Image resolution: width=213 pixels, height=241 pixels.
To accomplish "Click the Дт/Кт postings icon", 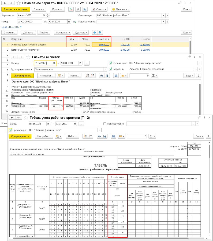I will pos(71,9).
